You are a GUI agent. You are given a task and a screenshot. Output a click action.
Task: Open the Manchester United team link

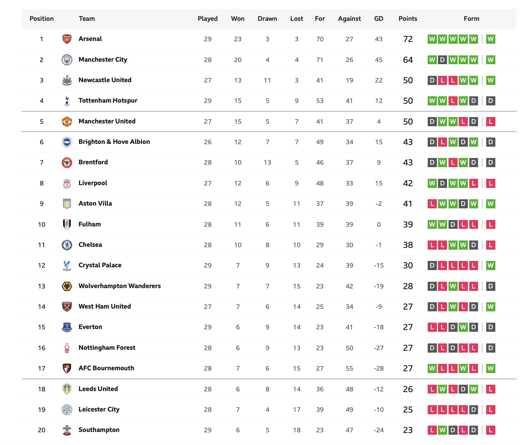coord(107,121)
